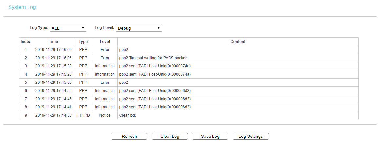Viewport: 382px width, 165px height.
Task: Click the Level column header
Action: [105, 42]
